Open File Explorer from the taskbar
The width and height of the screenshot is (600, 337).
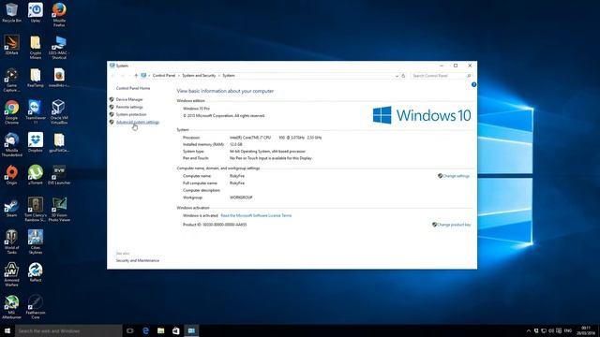(x=160, y=330)
